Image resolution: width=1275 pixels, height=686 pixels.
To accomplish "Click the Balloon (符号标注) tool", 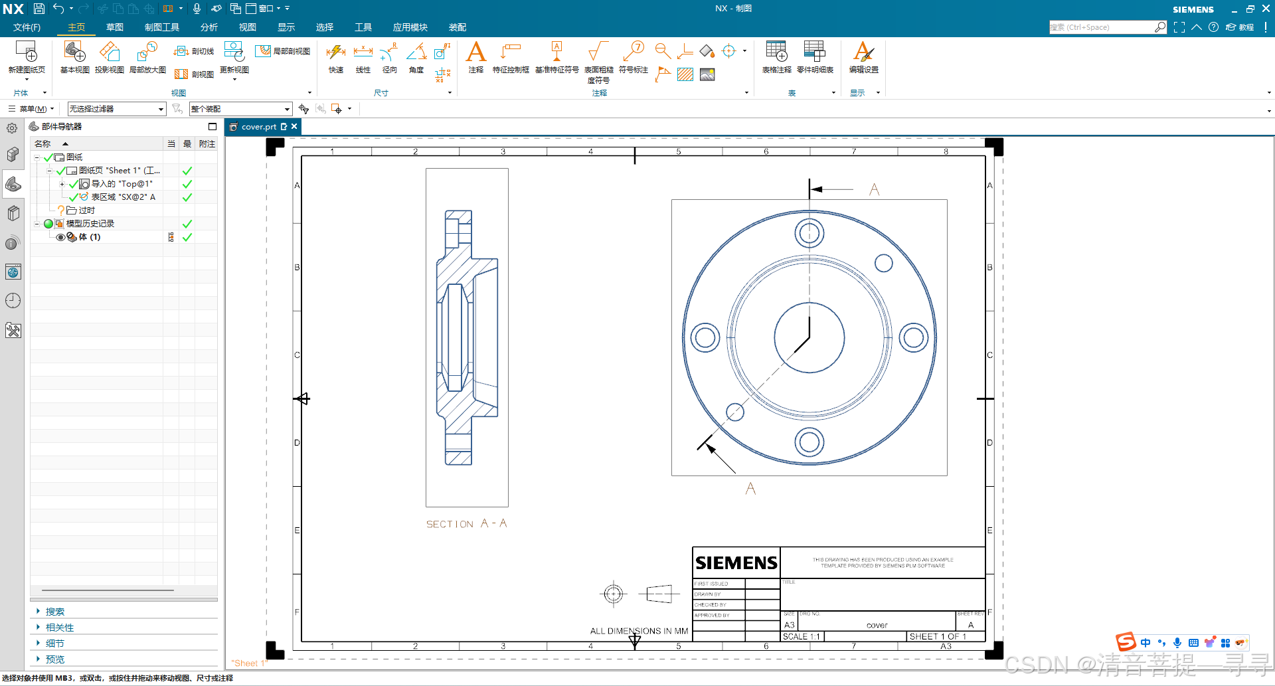I will click(634, 57).
